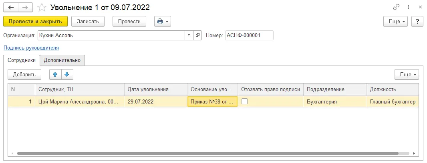This screenshot has height=163, width=427.
Task: Switch to the Дополнительно tab
Action: [x=62, y=60]
